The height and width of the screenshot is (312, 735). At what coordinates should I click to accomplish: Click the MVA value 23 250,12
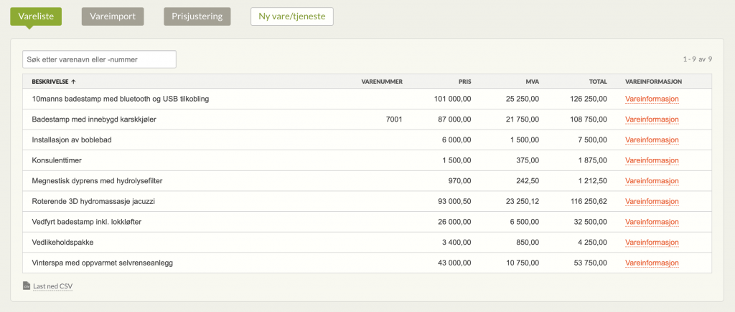(523, 201)
